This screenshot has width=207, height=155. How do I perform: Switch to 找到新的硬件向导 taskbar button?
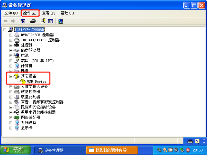112,150
